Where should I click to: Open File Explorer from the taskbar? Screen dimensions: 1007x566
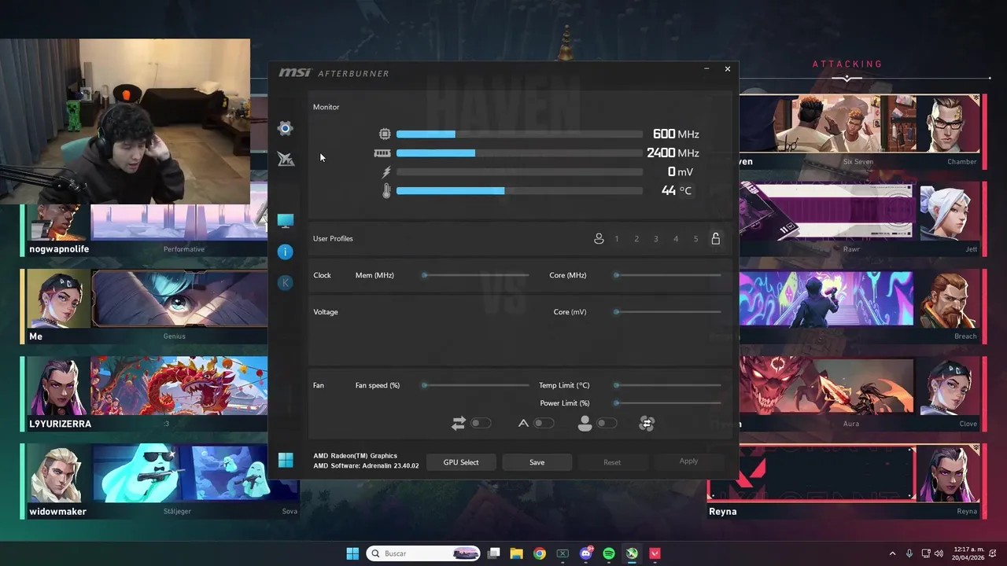(x=516, y=553)
